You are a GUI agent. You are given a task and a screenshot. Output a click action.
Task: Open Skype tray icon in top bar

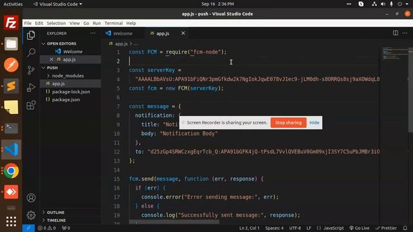pos(361,4)
